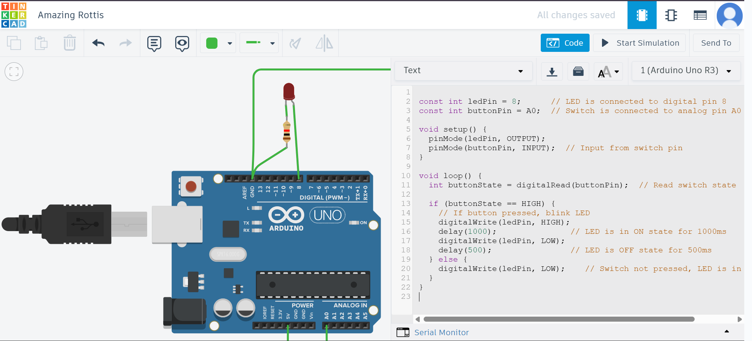The height and width of the screenshot is (341, 752).
Task: Select the resistor component
Action: coord(287,132)
